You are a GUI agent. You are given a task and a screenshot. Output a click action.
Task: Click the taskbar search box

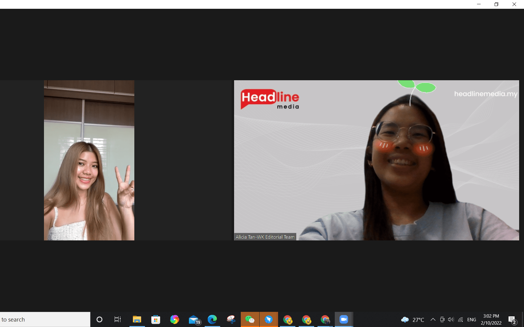45,319
